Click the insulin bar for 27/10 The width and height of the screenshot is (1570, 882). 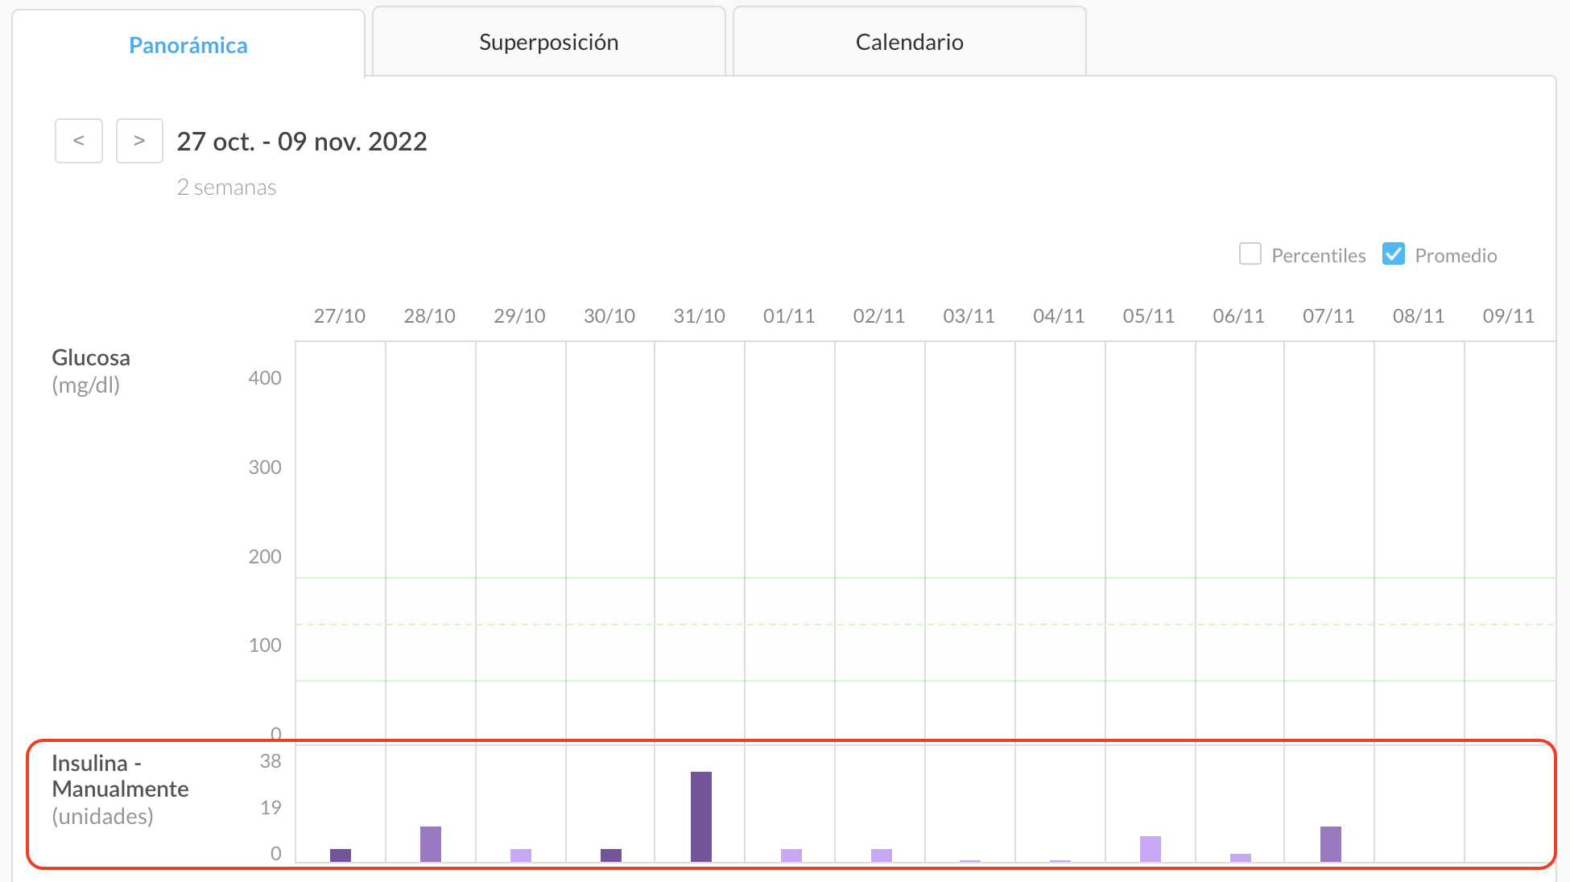pyautogui.click(x=341, y=855)
